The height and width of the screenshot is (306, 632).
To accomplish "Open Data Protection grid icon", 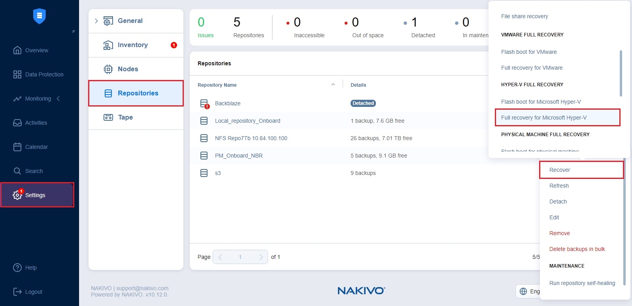I will coord(17,74).
